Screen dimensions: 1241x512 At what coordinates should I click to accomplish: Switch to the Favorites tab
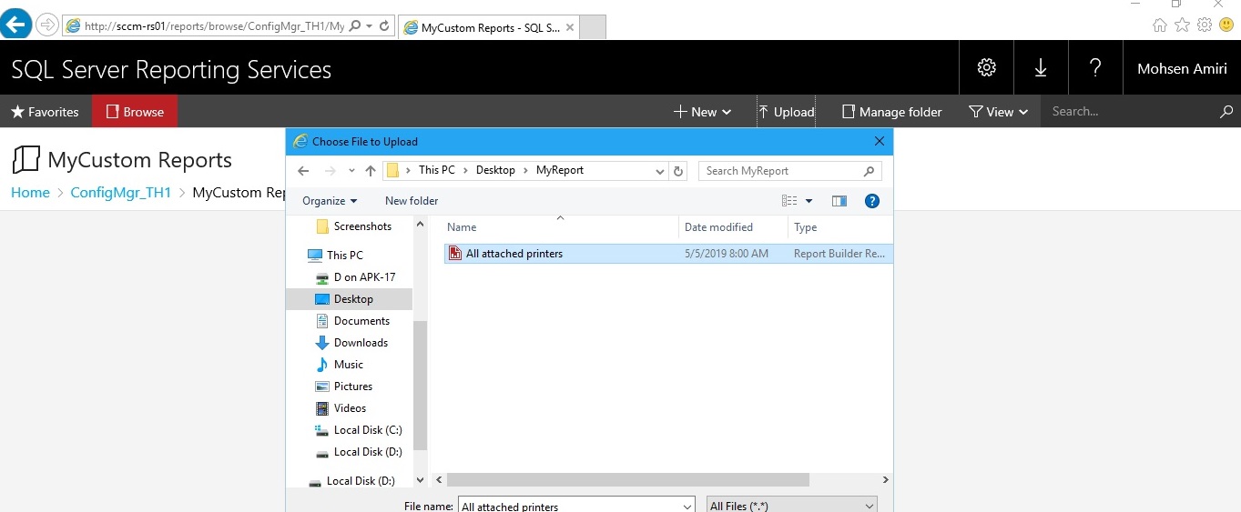tap(46, 112)
